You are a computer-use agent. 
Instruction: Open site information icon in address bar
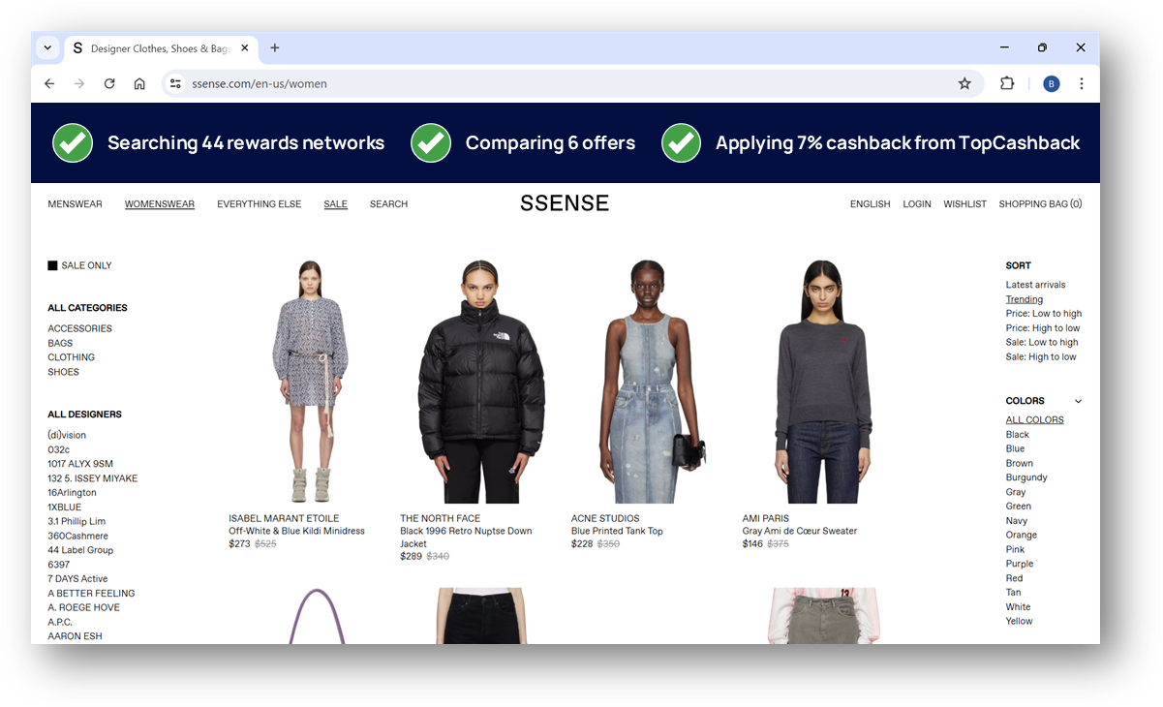pos(175,84)
